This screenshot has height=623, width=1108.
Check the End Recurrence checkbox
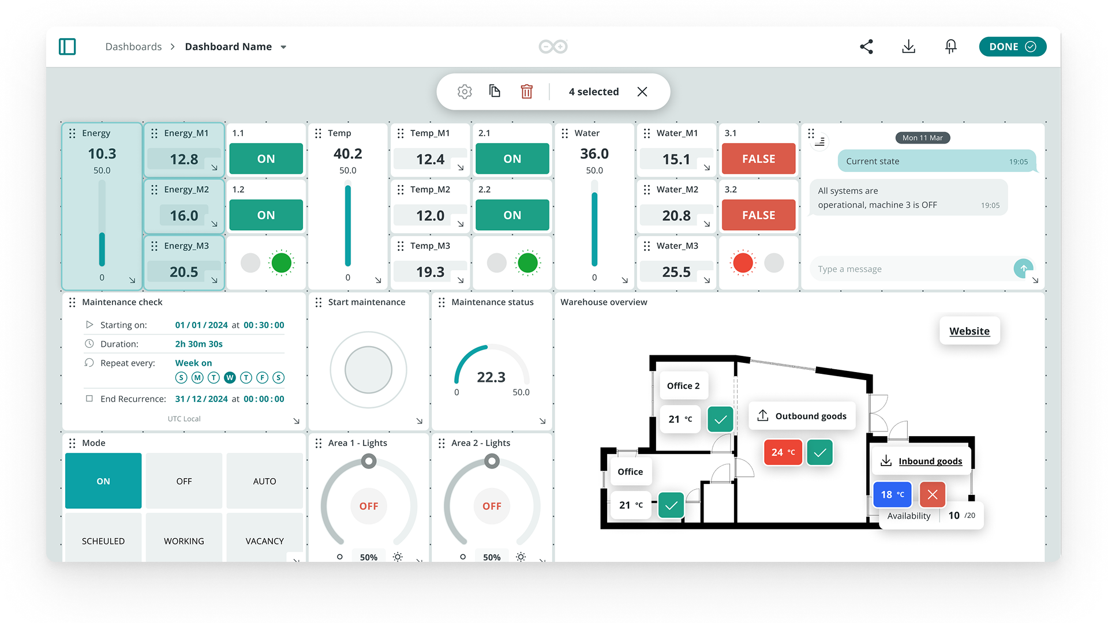coord(89,399)
